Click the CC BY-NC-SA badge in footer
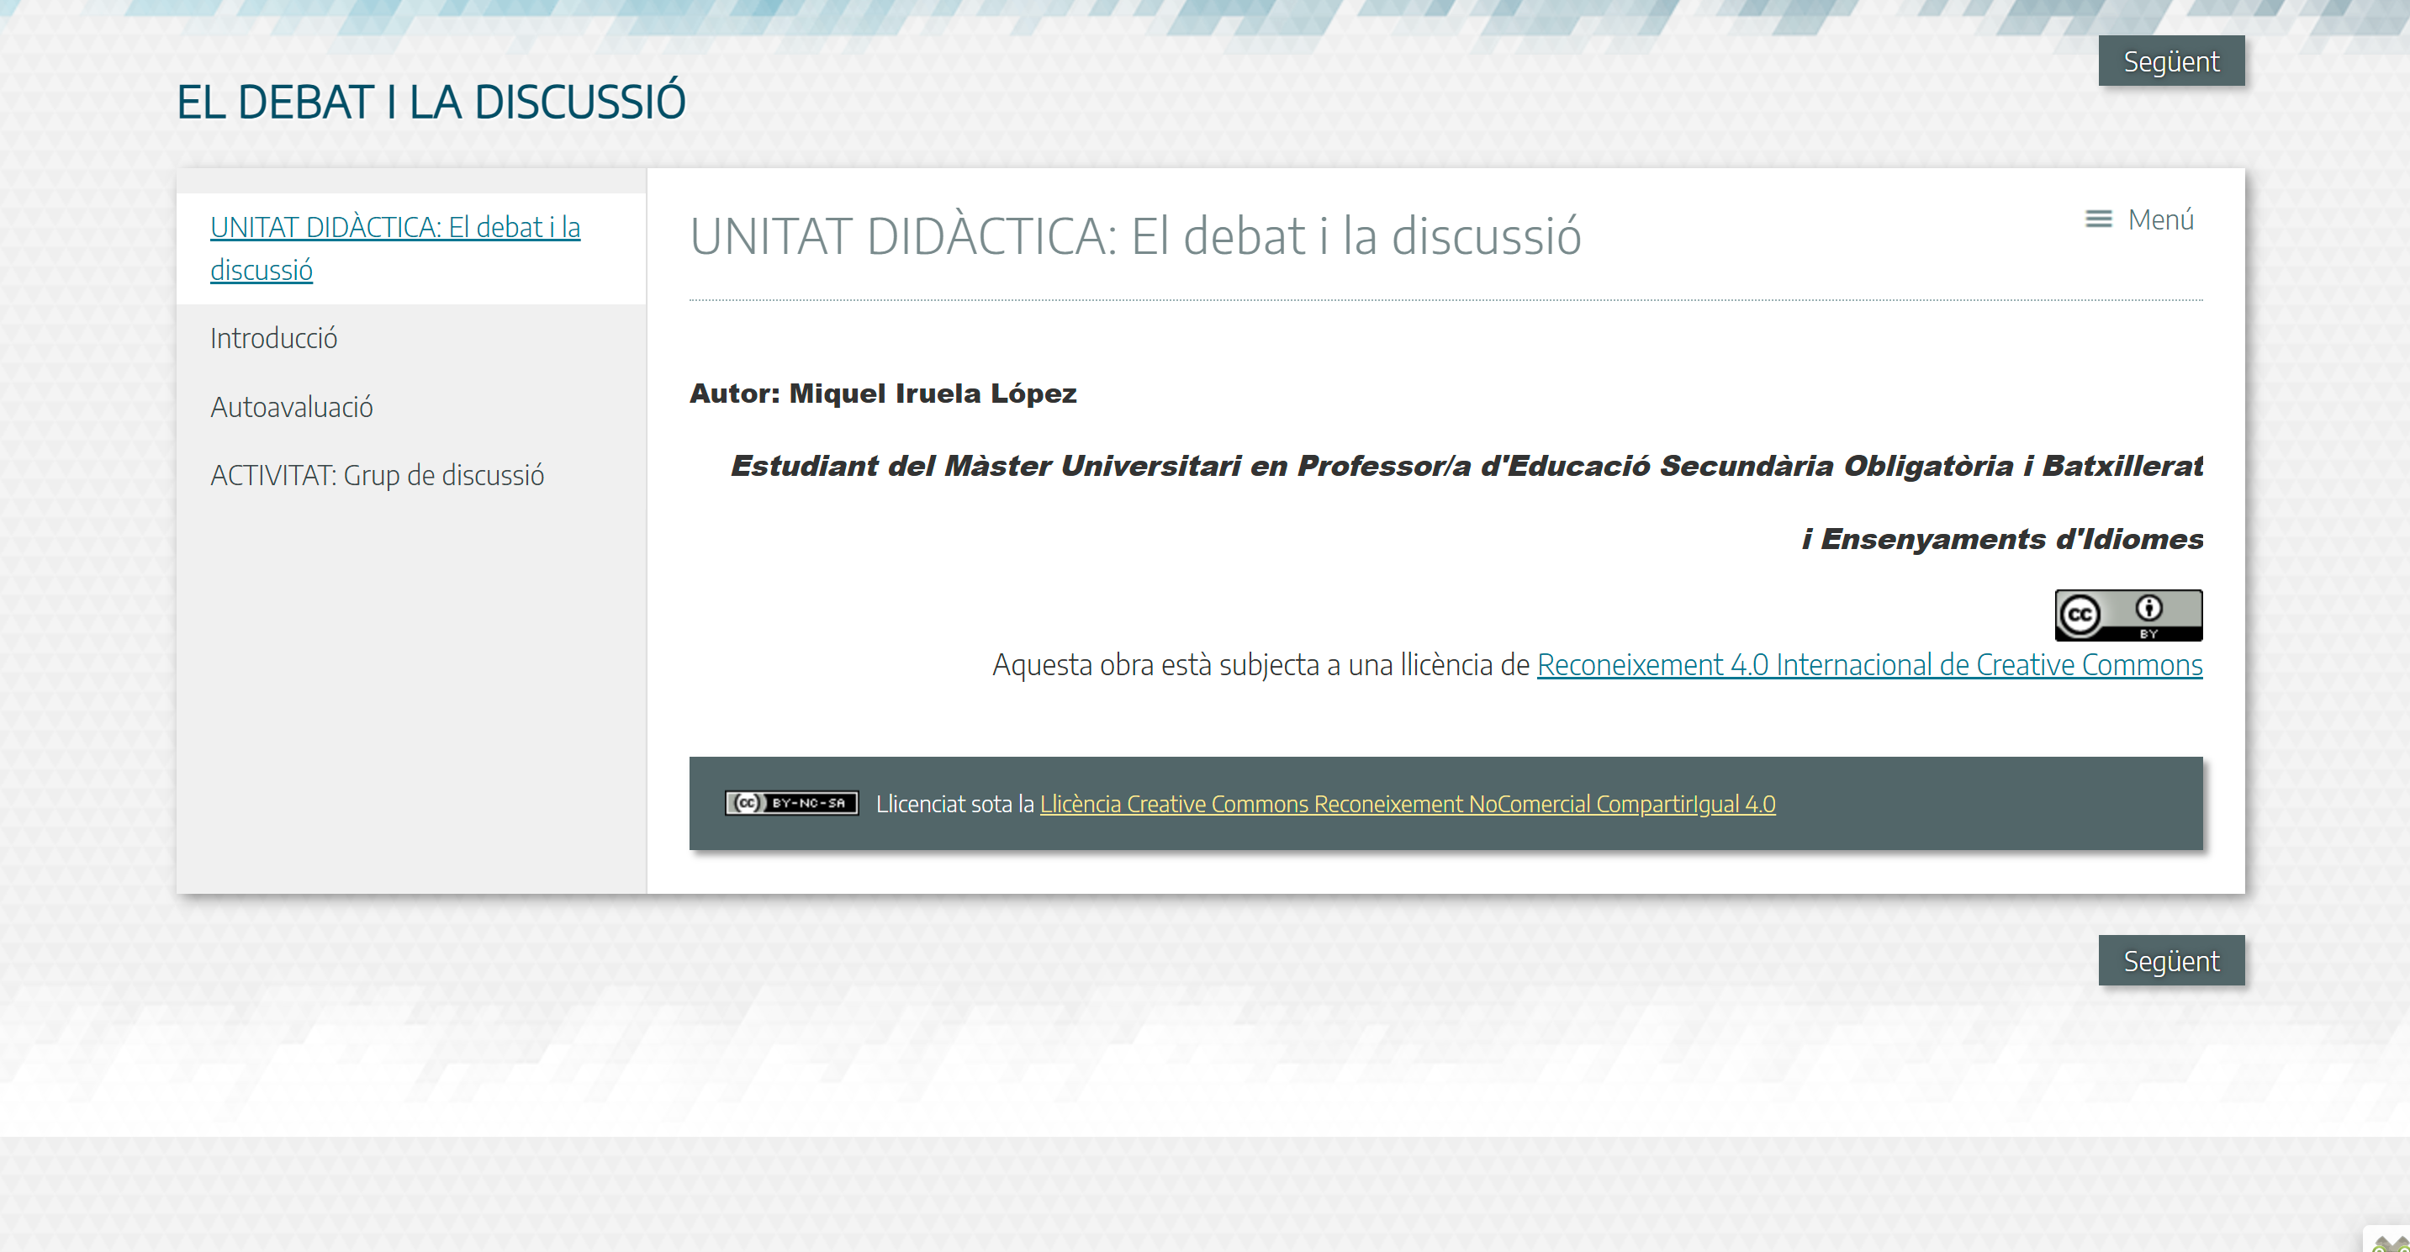2410x1252 pixels. click(791, 803)
